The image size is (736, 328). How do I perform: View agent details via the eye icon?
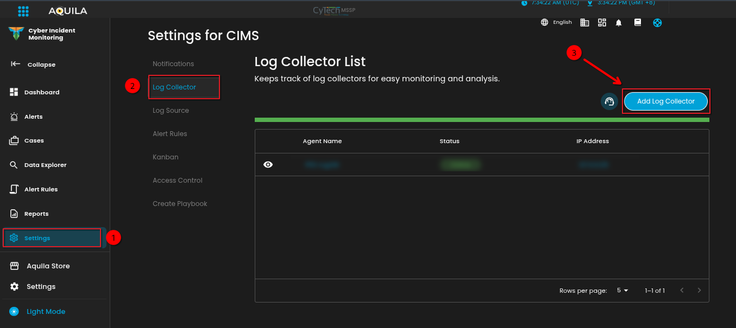(x=268, y=165)
